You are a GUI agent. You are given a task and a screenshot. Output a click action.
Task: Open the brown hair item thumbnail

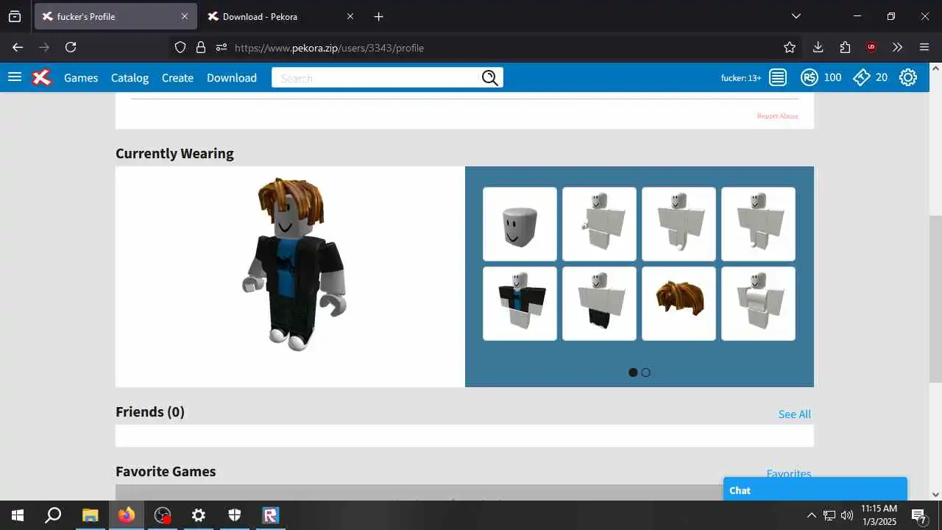tap(679, 303)
